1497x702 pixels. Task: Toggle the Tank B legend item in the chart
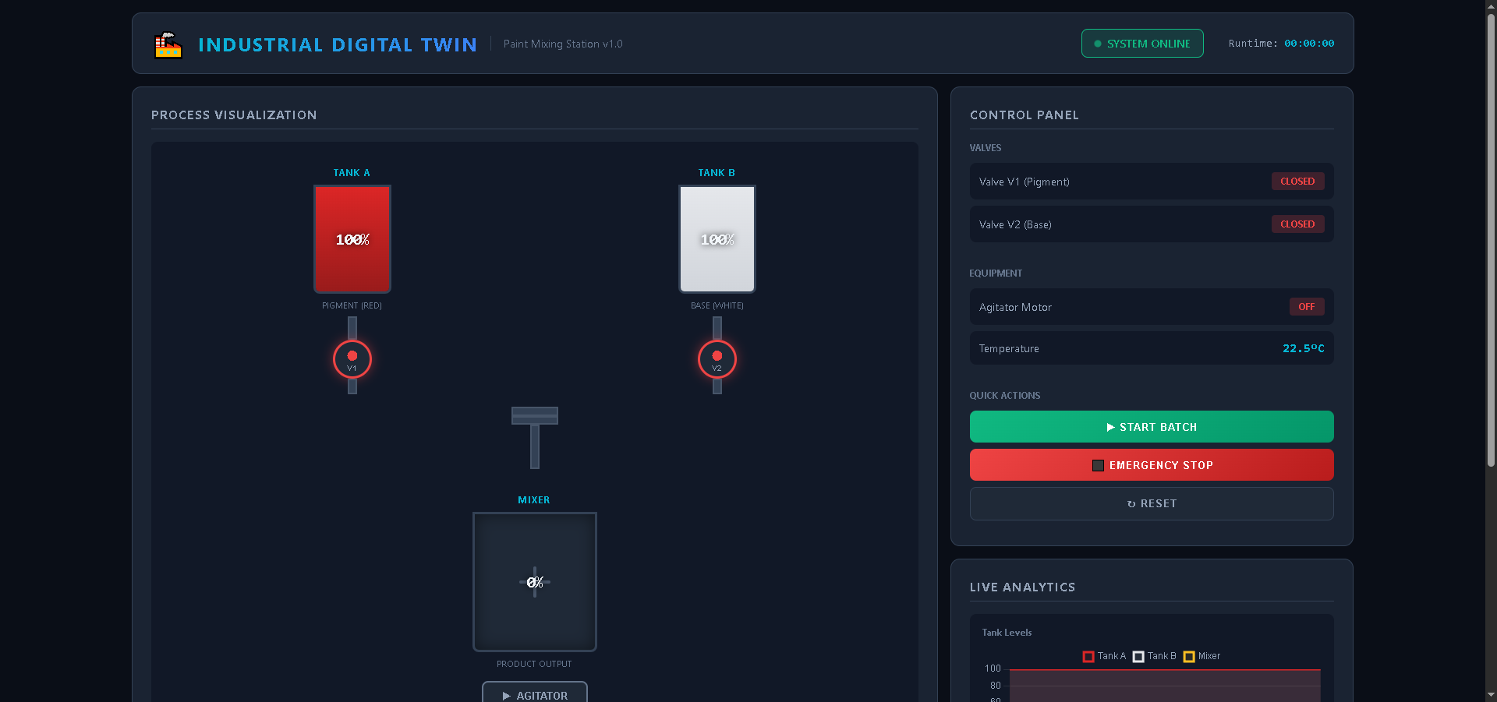coord(1154,656)
